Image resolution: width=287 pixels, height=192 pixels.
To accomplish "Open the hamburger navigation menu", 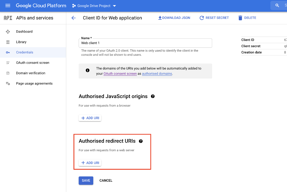I will click(8, 6).
